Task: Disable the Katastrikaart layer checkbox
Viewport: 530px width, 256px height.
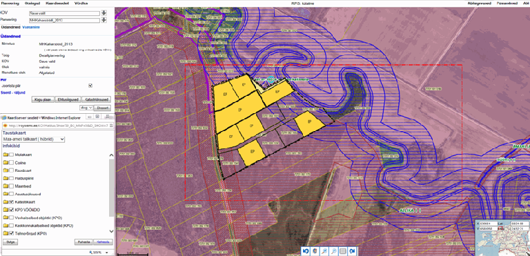Action: click(12, 202)
